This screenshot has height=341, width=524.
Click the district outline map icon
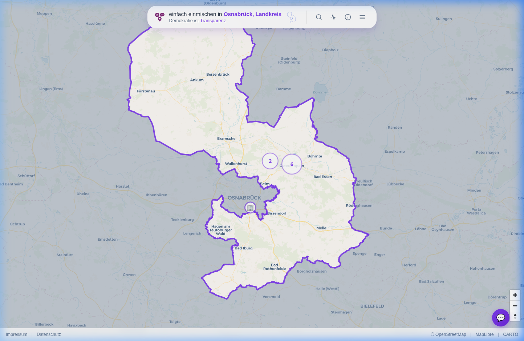point(292,17)
